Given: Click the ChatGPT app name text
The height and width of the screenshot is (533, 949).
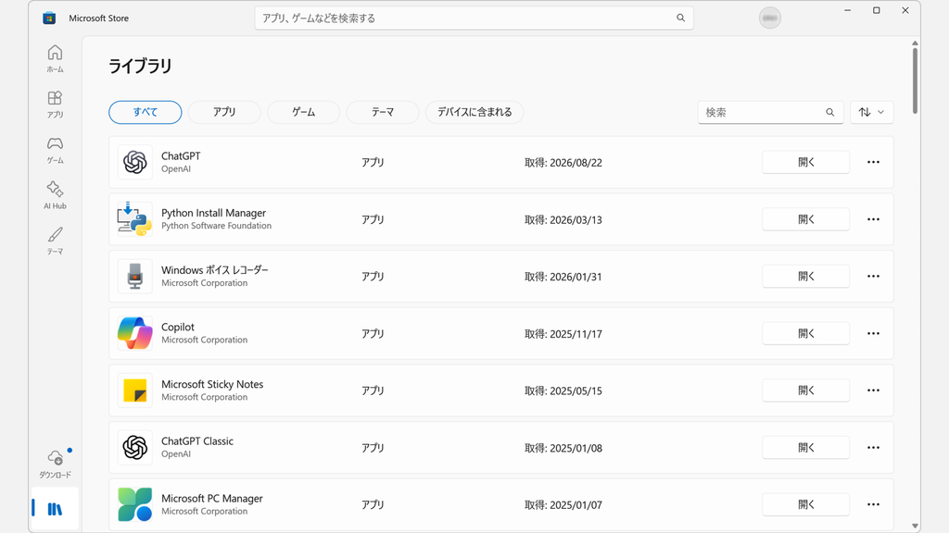Looking at the screenshot, I should coord(181,155).
